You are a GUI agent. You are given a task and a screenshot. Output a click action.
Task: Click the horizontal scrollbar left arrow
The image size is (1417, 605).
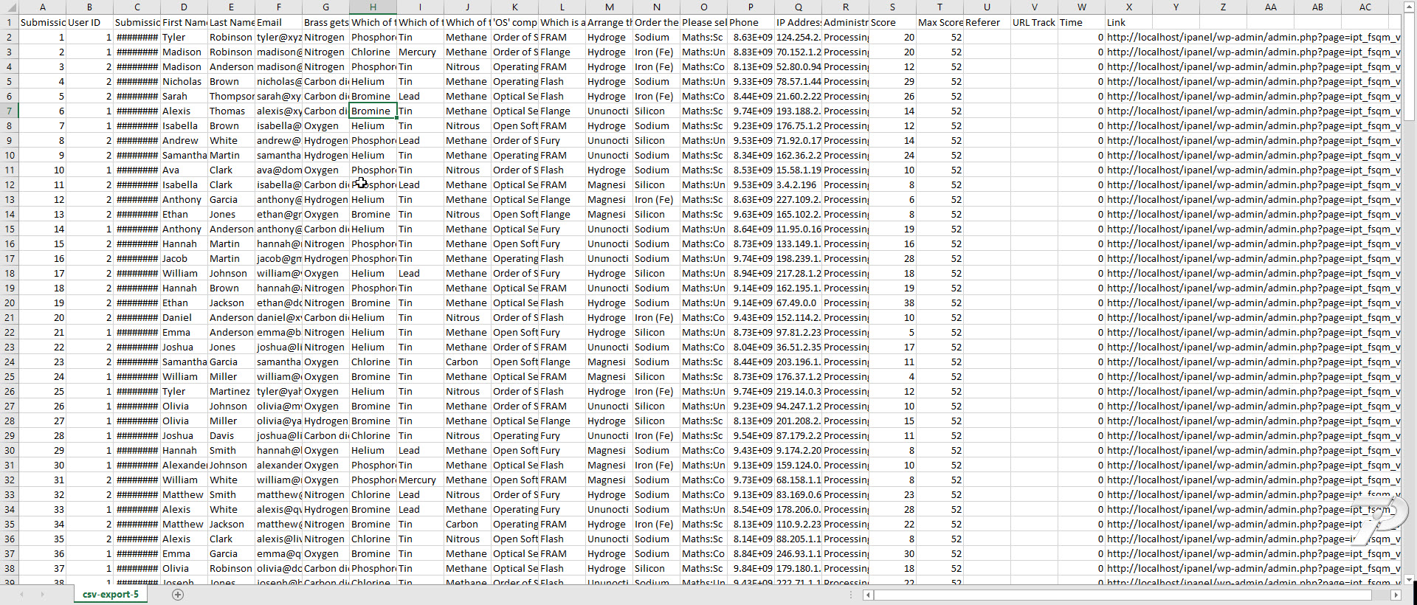point(868,595)
